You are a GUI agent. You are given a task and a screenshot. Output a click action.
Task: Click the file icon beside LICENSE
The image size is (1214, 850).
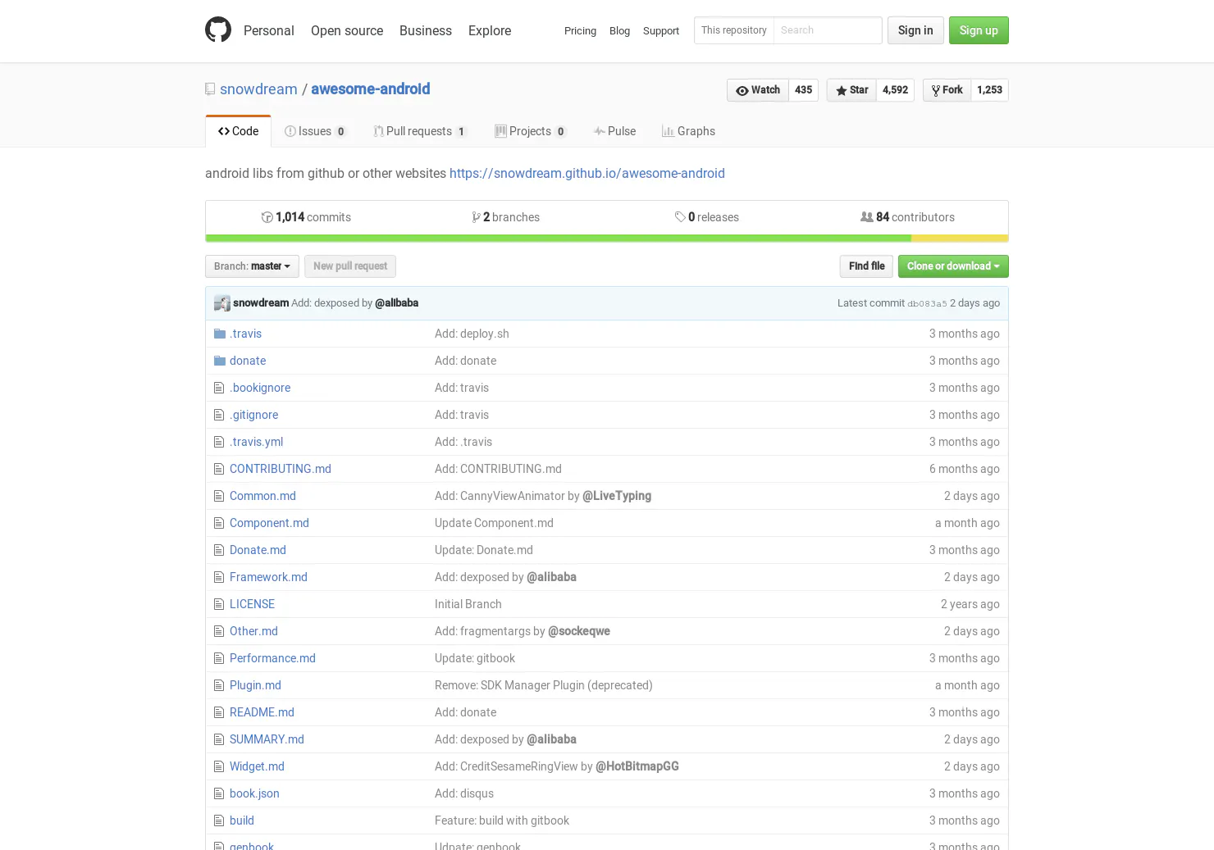coord(219,604)
